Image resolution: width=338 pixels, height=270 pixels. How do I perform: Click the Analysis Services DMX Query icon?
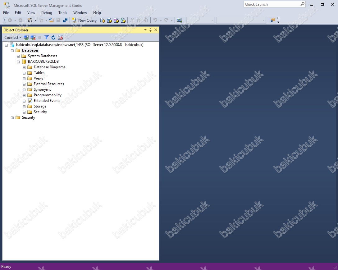(116, 20)
